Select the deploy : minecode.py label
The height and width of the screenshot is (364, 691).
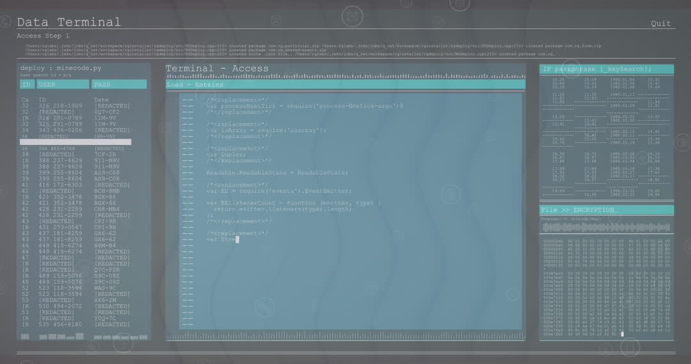pos(61,68)
